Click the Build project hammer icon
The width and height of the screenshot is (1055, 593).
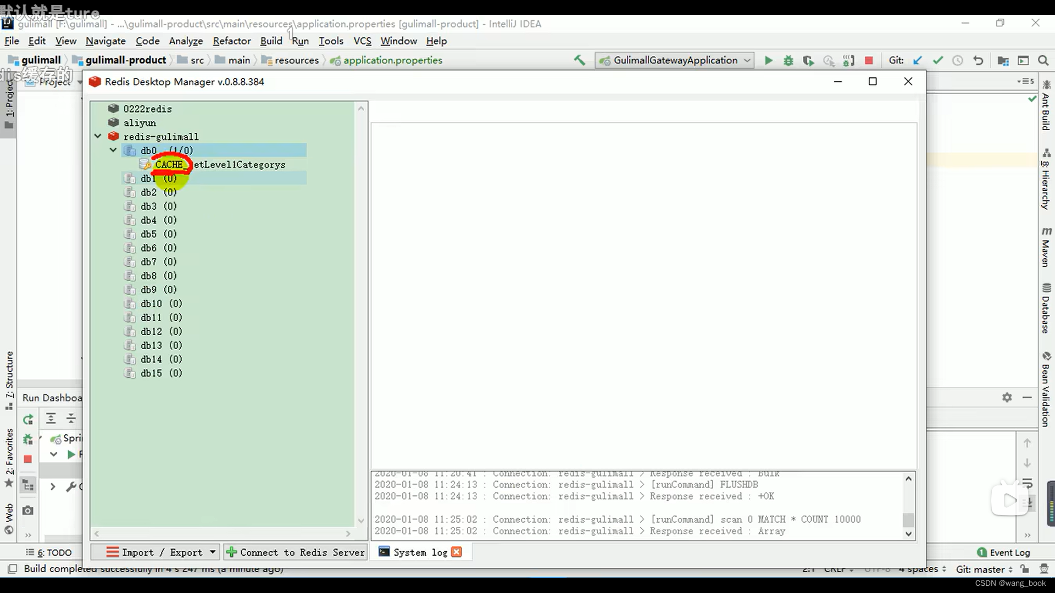click(579, 60)
